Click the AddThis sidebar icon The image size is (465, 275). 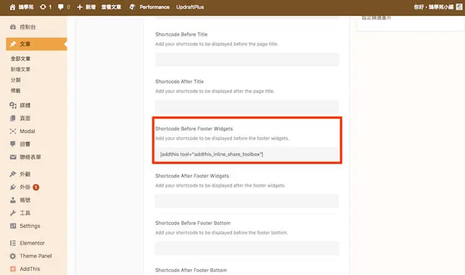click(13, 269)
